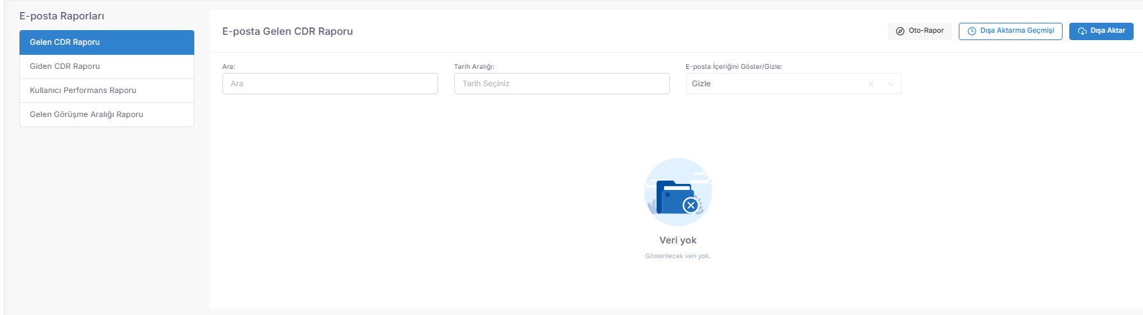Click the Oto-Rapor button
This screenshot has width=1143, height=315.
919,31
